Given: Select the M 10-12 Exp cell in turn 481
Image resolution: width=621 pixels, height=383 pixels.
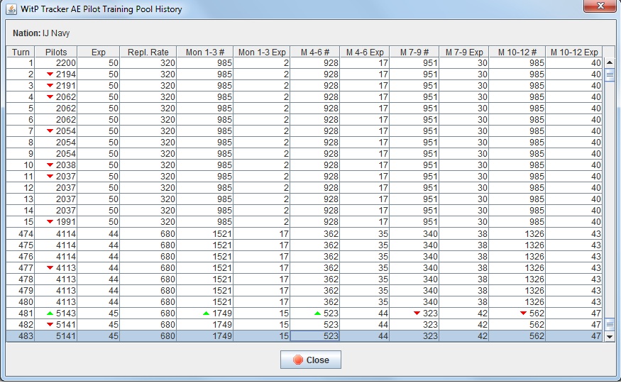Looking at the screenshot, I should [x=574, y=313].
